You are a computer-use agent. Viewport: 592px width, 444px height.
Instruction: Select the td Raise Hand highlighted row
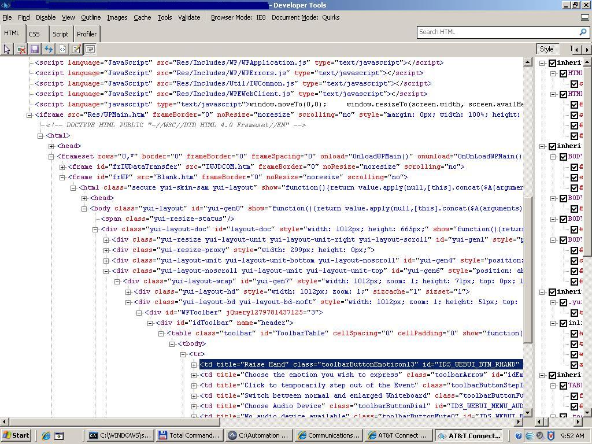click(x=361, y=365)
